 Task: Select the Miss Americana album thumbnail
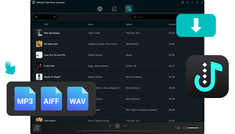(x=39, y=33)
